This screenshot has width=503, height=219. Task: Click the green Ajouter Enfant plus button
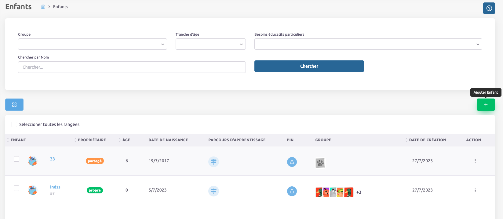coord(486,105)
